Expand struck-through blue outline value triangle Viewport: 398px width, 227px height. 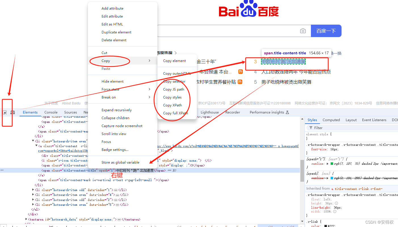(328, 178)
